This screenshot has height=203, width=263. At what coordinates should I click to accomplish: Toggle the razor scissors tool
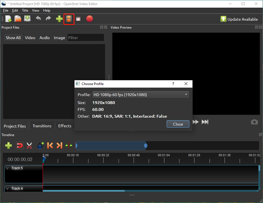click(29, 145)
